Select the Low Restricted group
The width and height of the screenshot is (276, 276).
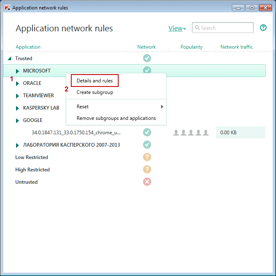(32, 157)
